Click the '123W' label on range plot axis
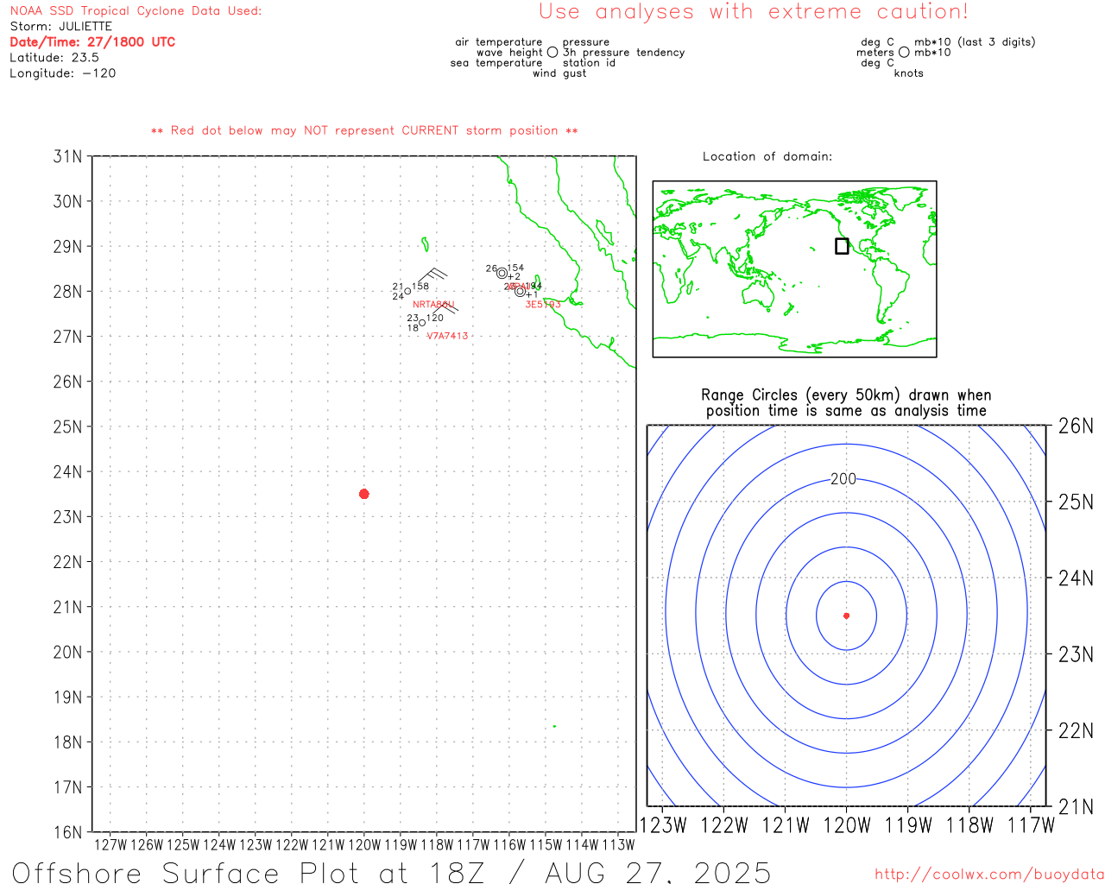 tap(662, 825)
